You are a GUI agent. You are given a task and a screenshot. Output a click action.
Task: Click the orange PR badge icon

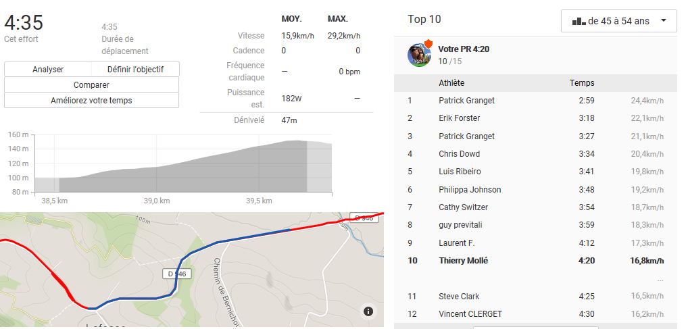[428, 44]
